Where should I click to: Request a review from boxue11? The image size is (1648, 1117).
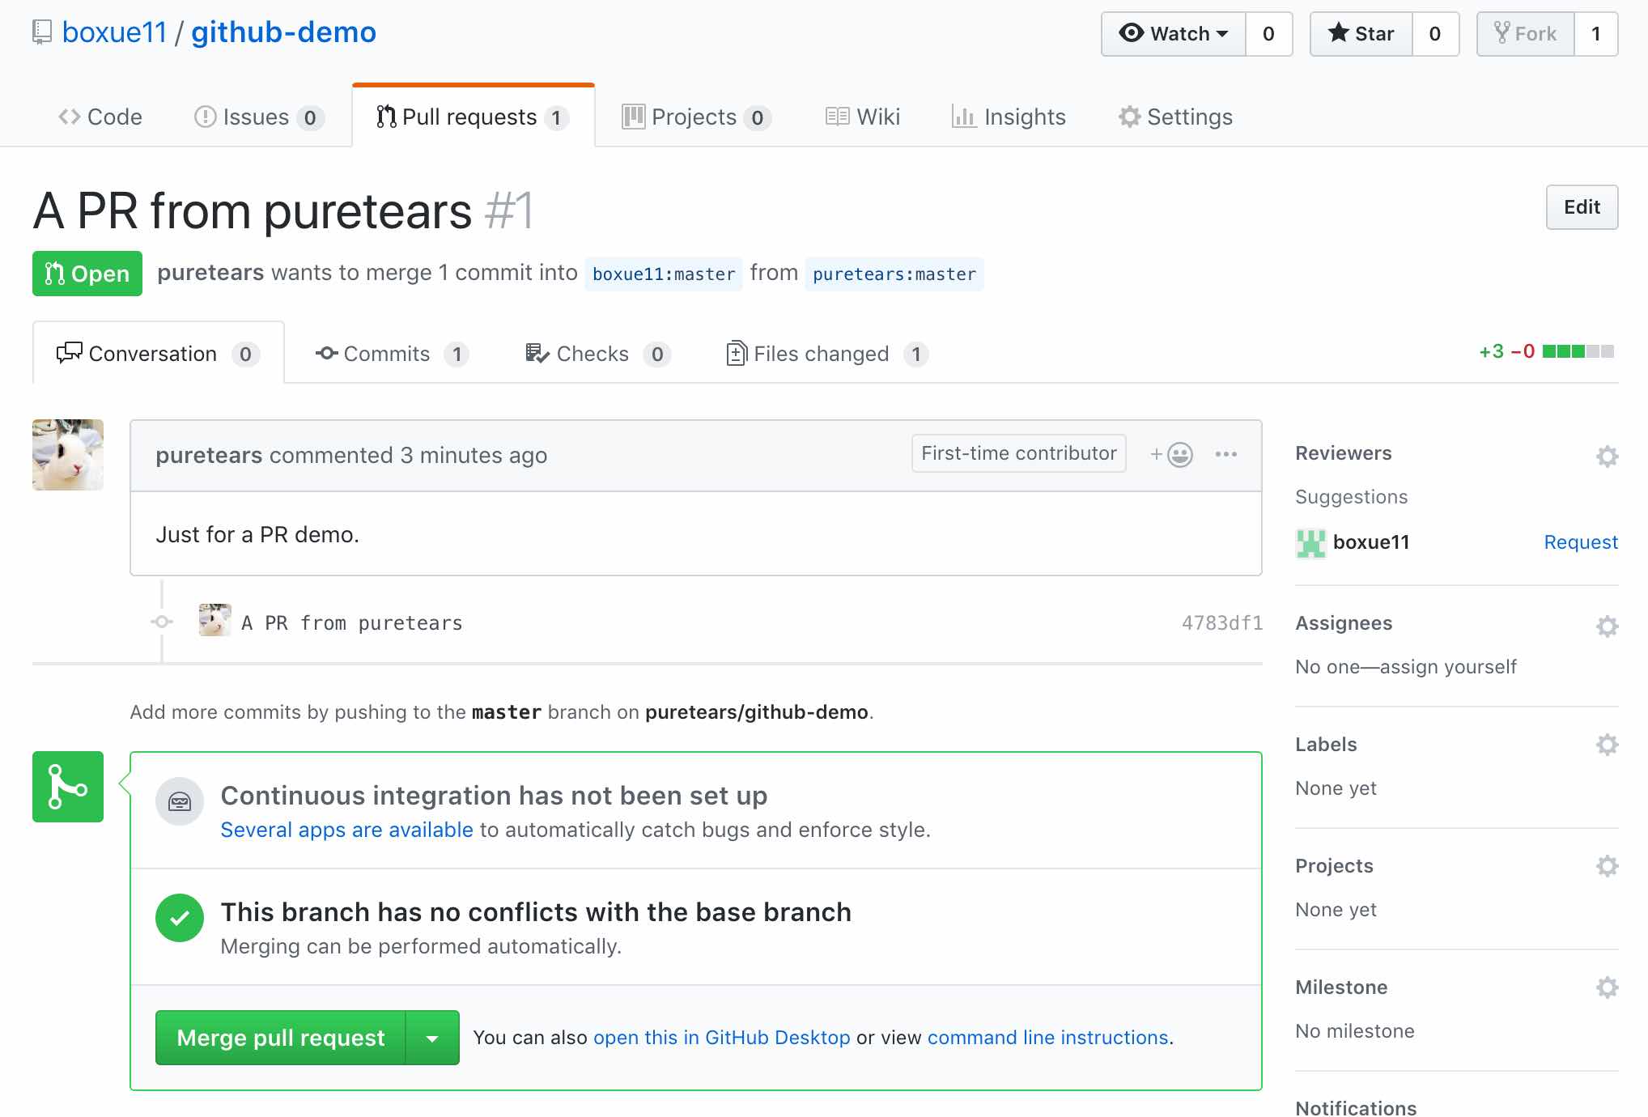tap(1580, 542)
